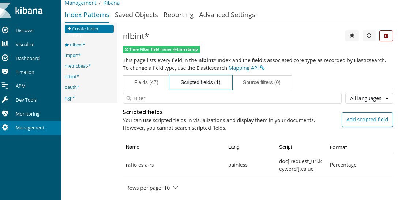Refresh the field list icon

click(x=369, y=36)
